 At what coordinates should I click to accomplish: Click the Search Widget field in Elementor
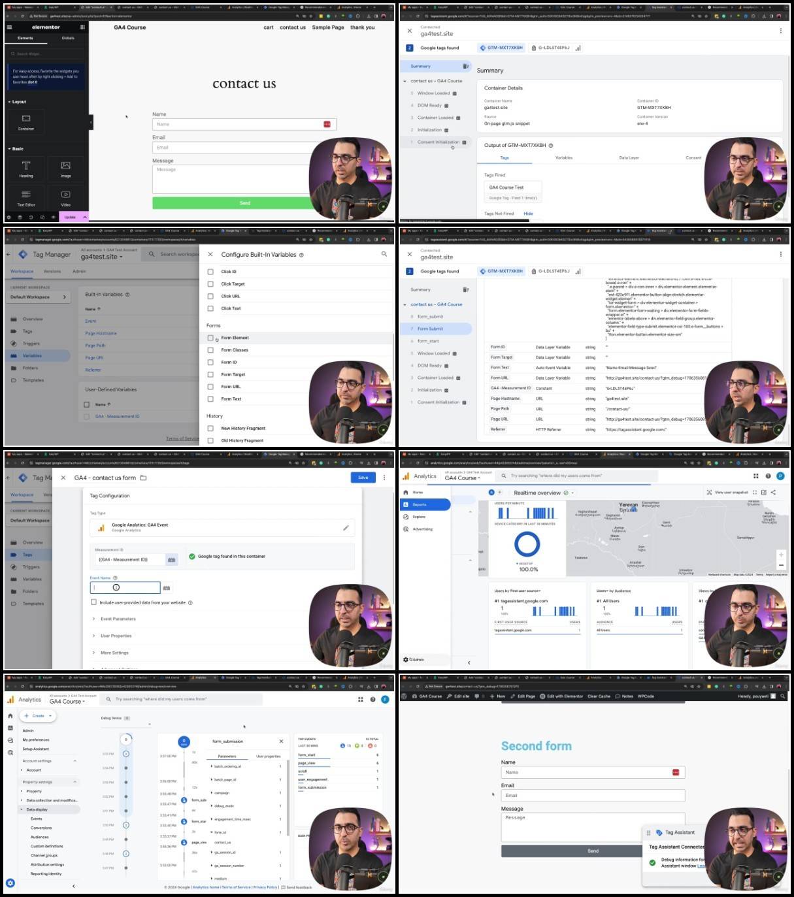coord(46,54)
